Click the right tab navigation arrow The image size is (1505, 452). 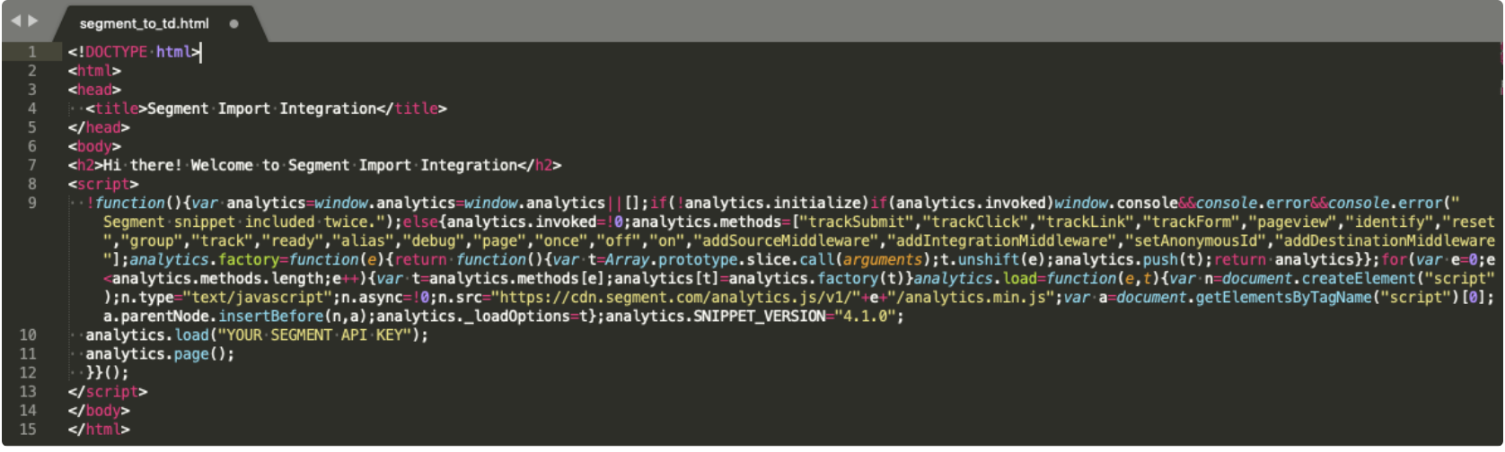point(34,21)
